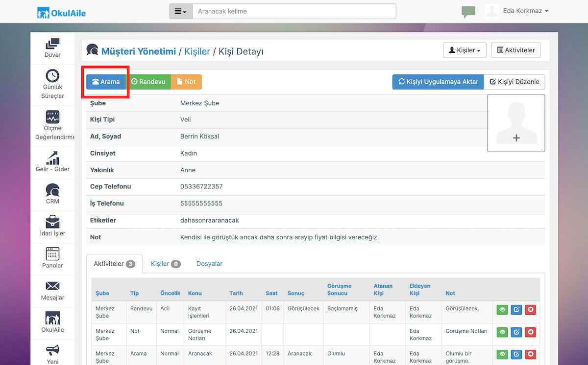Screen dimensions: 588x365
Task: Go to Kişiler breadcrumb link
Action: click(x=197, y=51)
